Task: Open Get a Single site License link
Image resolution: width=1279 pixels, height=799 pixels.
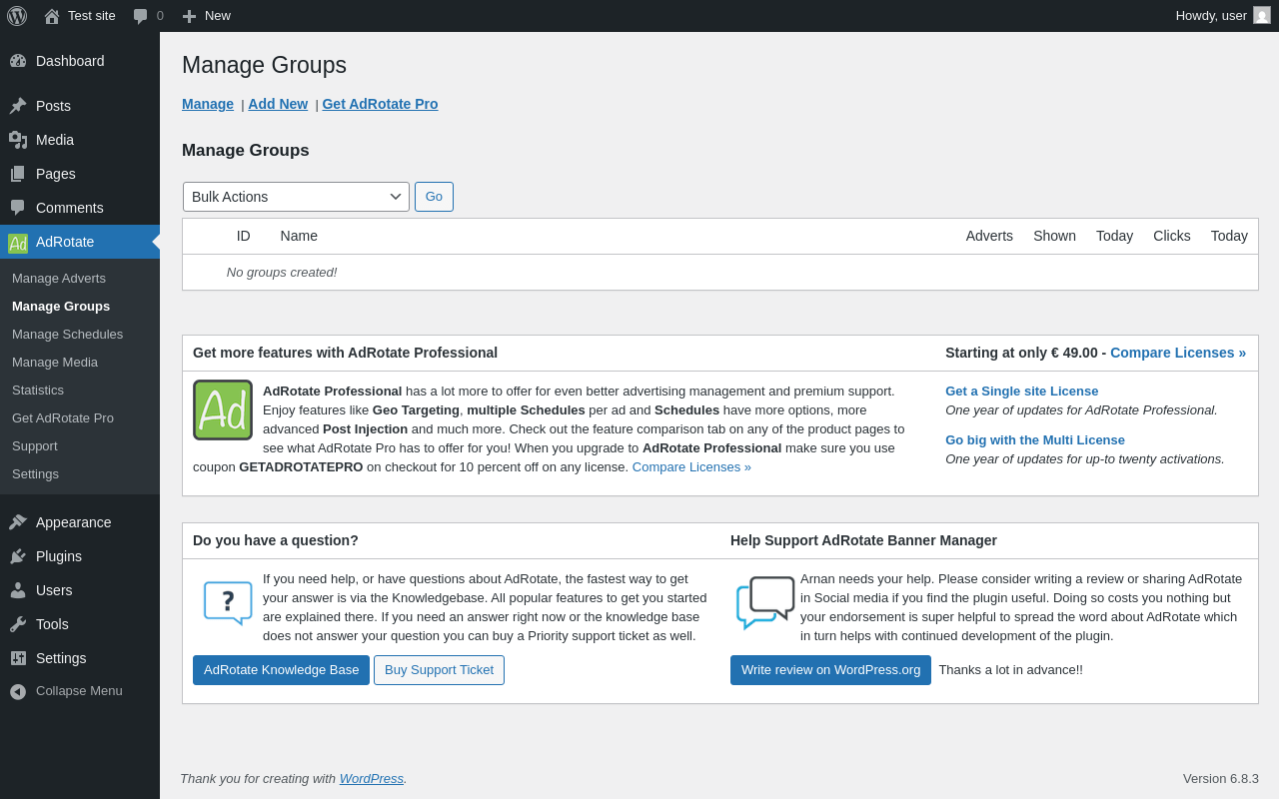Action: (x=1021, y=392)
